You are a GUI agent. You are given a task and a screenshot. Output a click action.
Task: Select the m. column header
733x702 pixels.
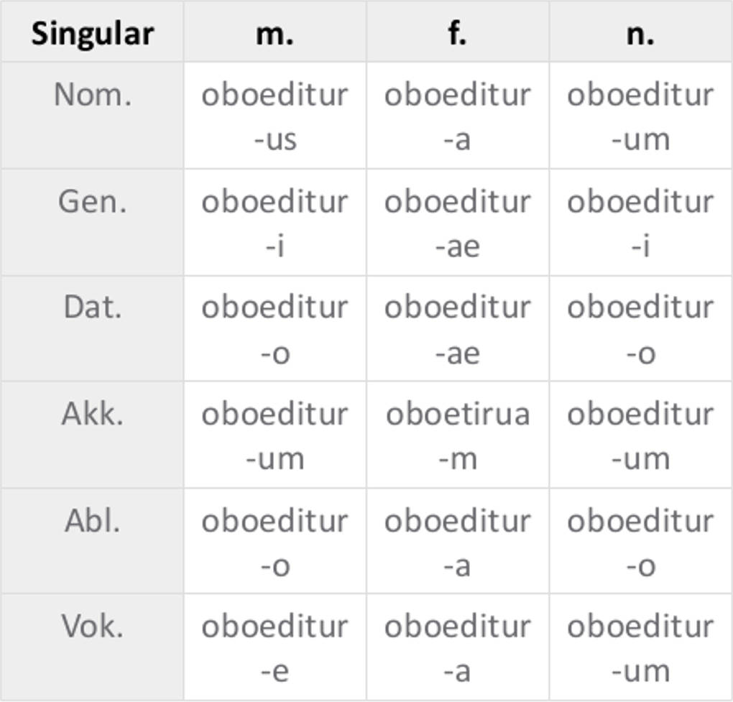point(275,33)
